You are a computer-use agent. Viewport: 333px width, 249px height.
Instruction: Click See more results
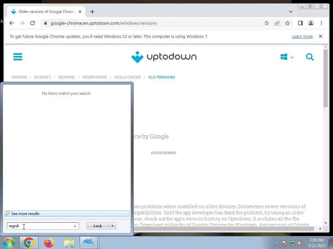67,213
